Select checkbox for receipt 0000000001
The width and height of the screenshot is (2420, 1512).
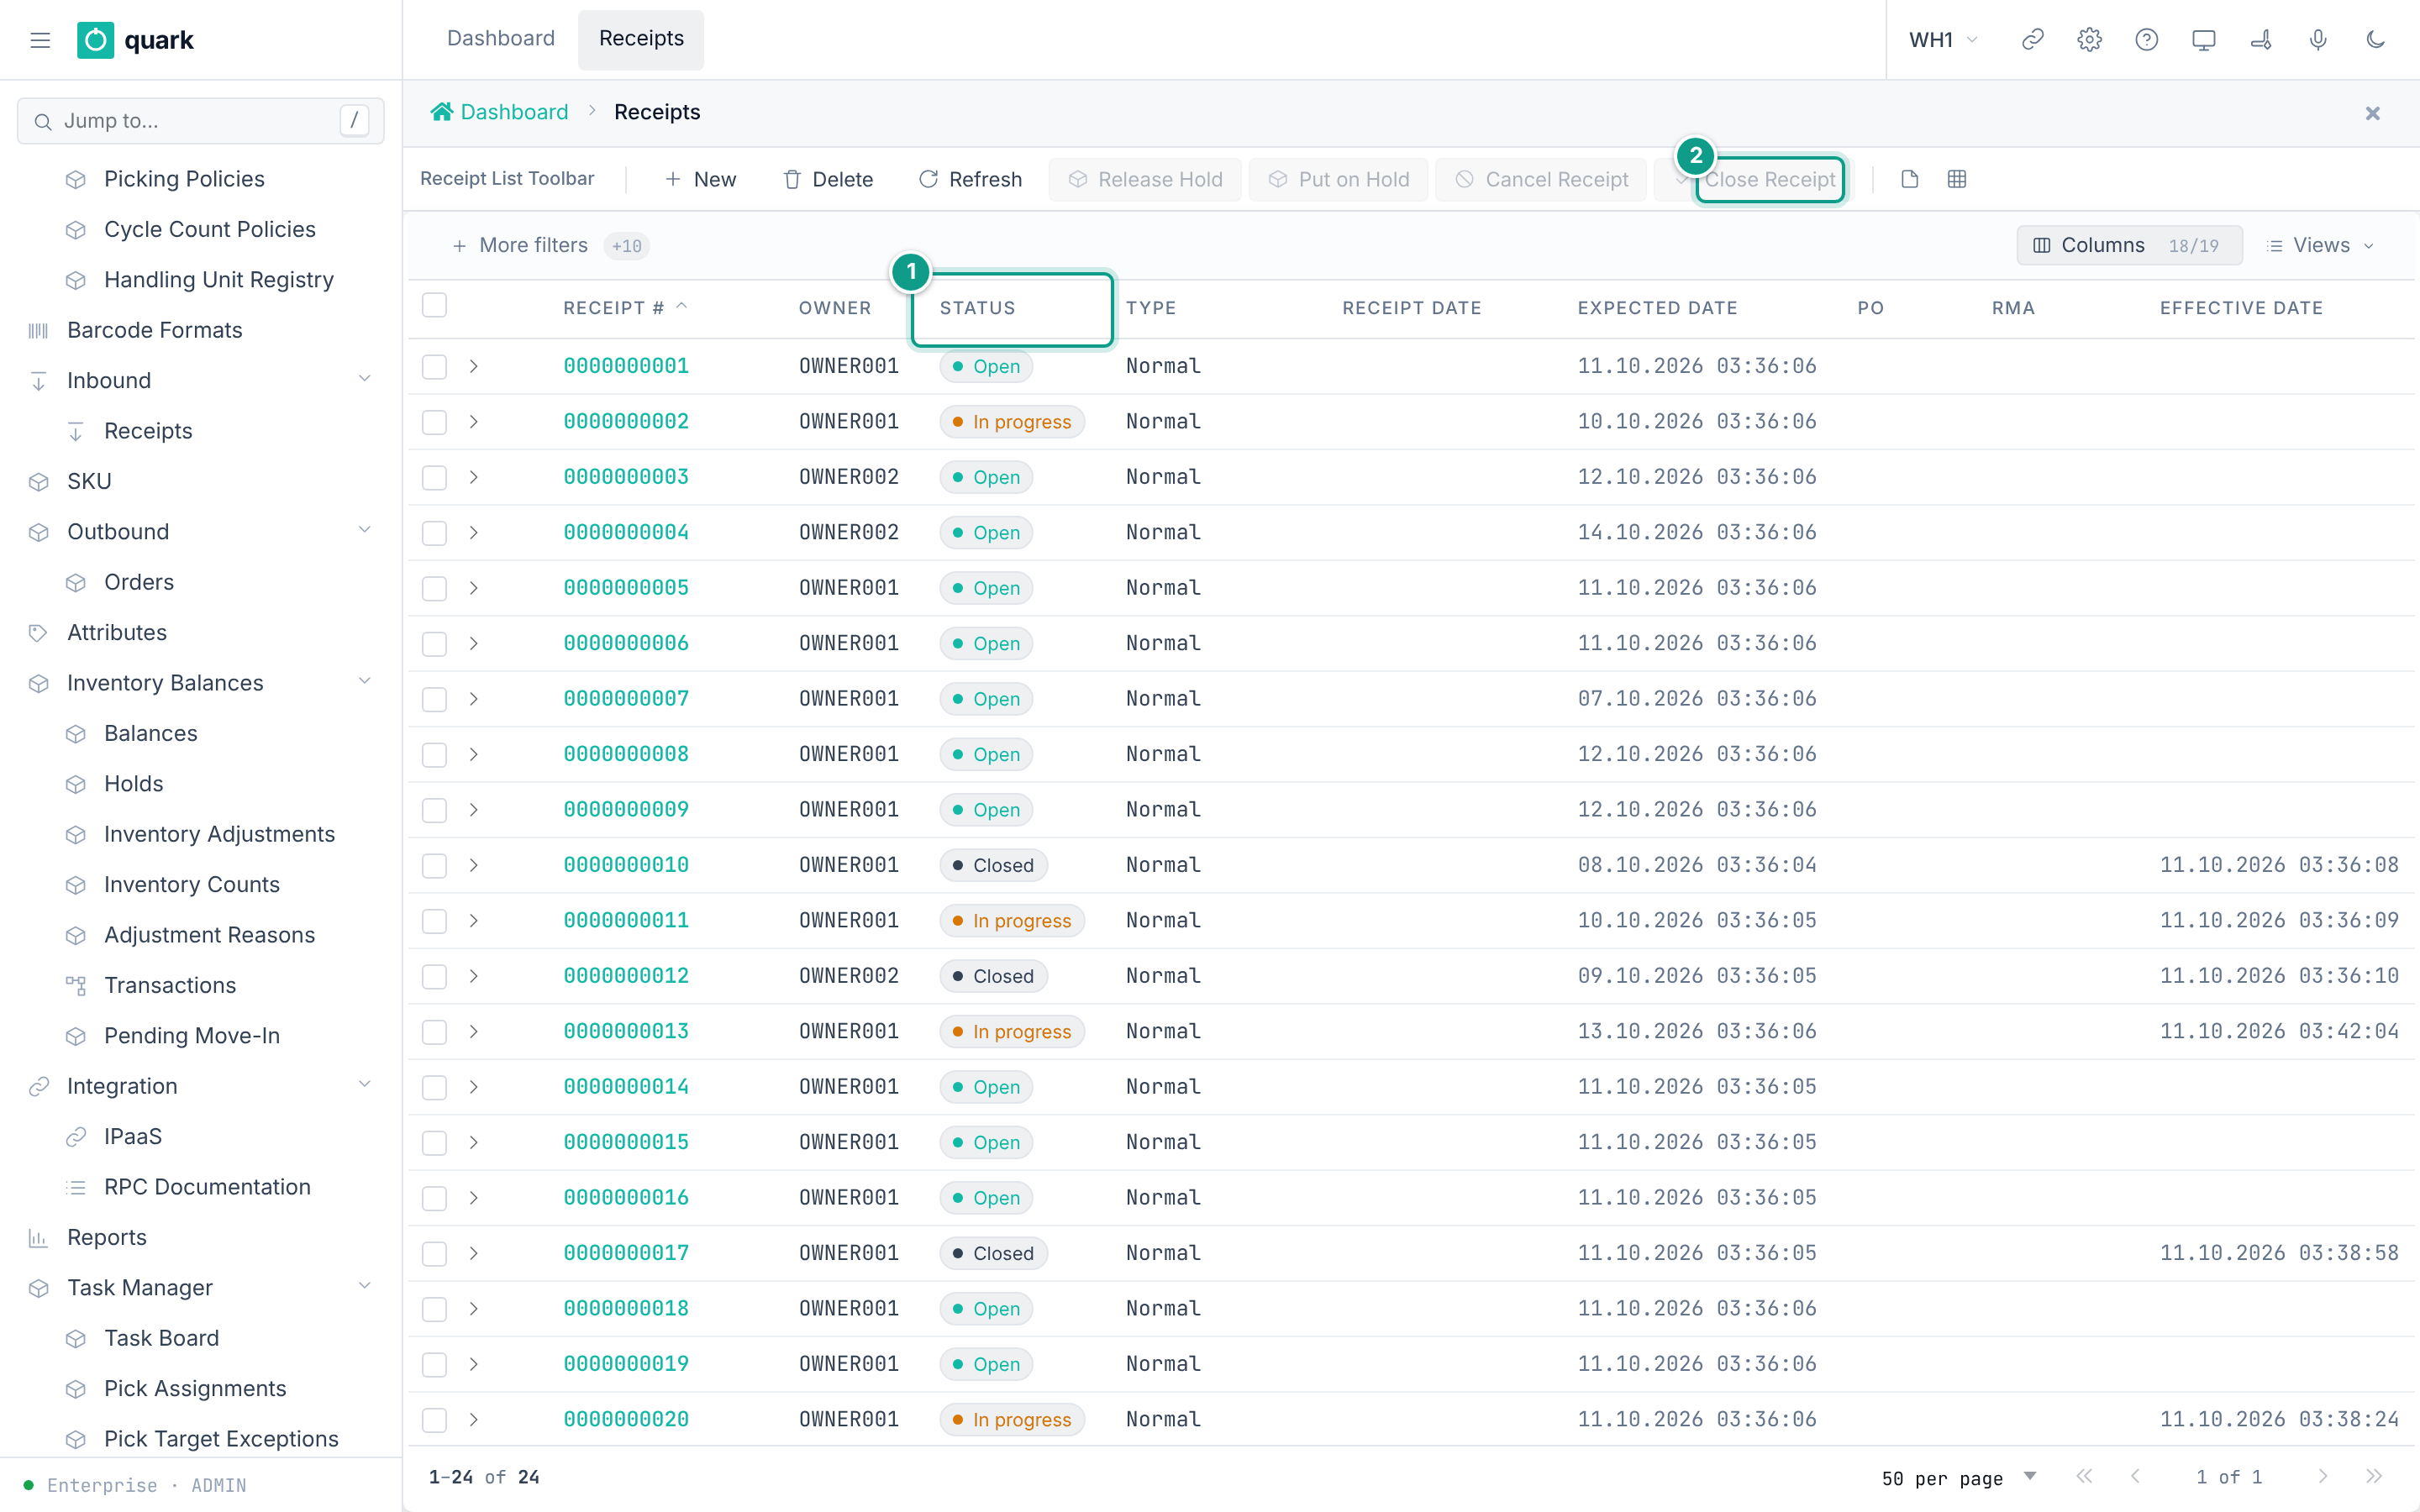(x=434, y=366)
